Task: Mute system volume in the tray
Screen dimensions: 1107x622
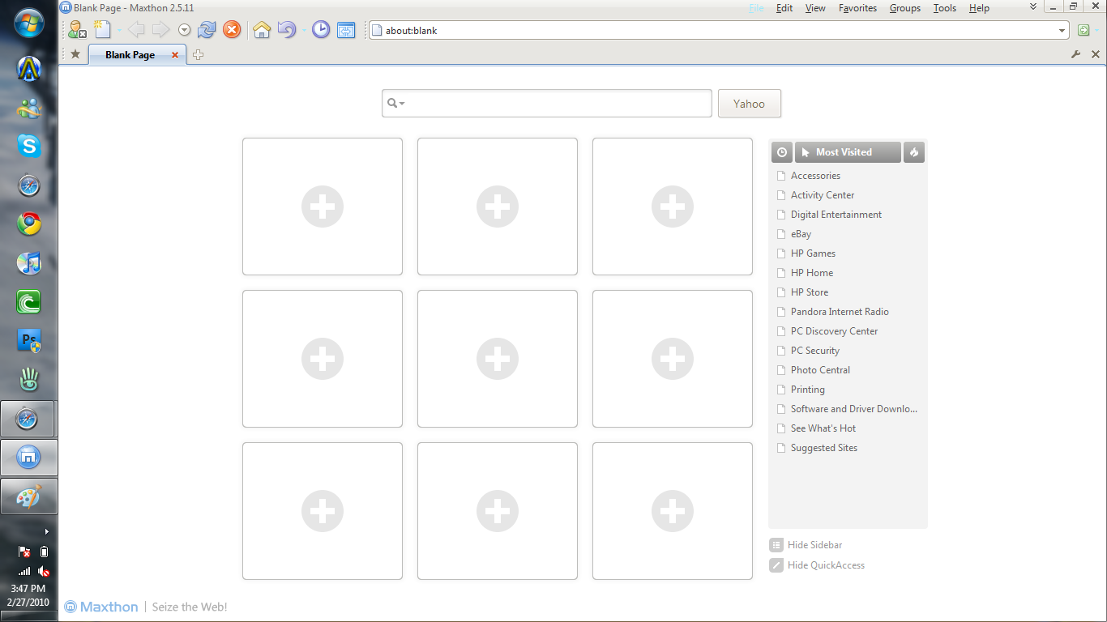Action: 44,571
